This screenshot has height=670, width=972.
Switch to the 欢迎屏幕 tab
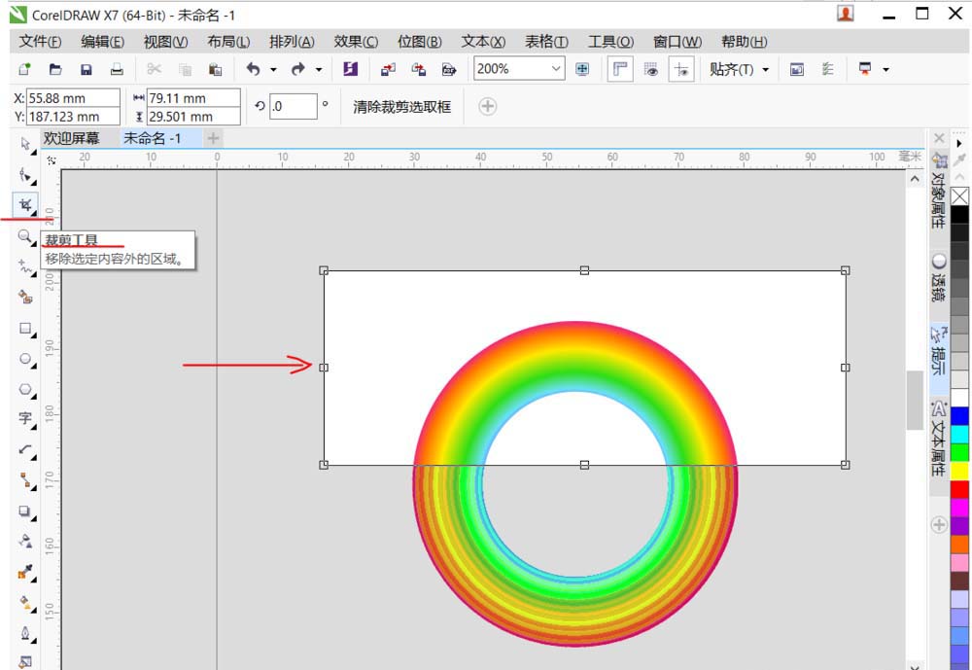(73, 137)
